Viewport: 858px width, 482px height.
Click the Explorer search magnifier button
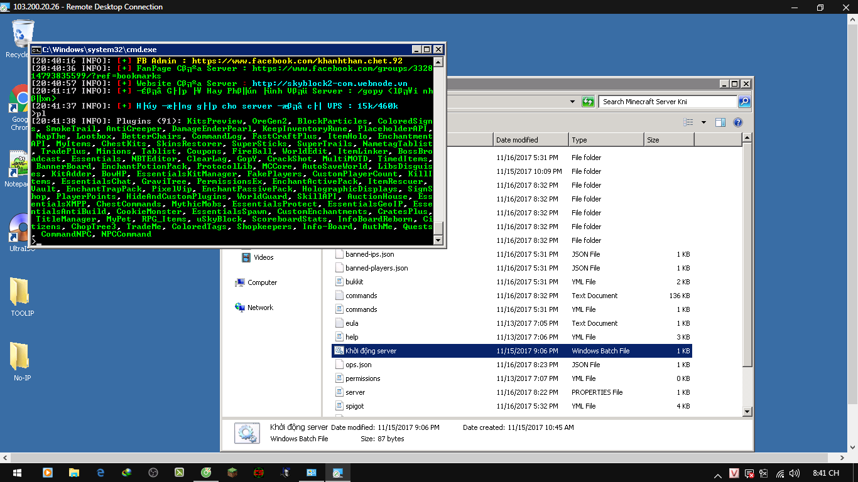coord(744,102)
